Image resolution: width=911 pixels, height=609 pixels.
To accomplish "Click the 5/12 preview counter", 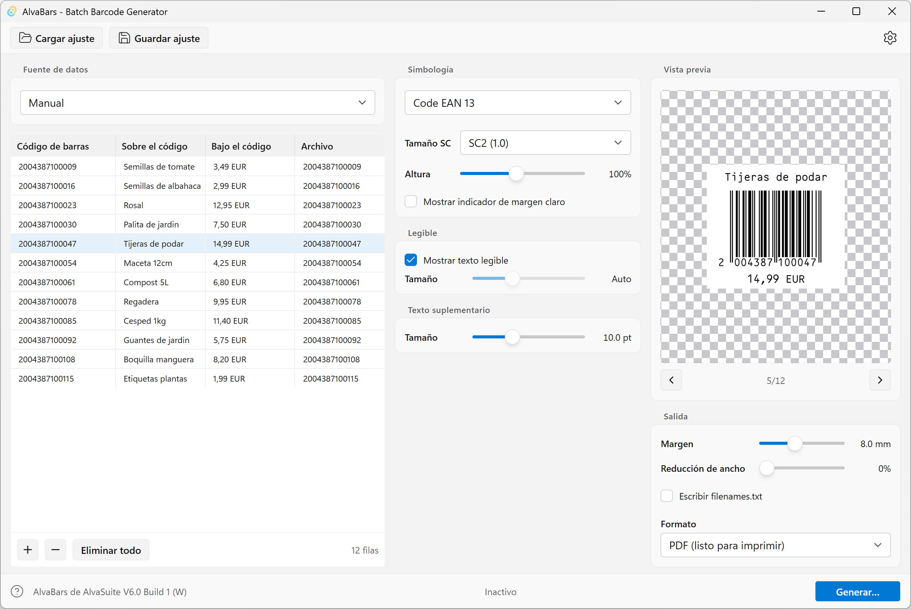I will coord(775,381).
